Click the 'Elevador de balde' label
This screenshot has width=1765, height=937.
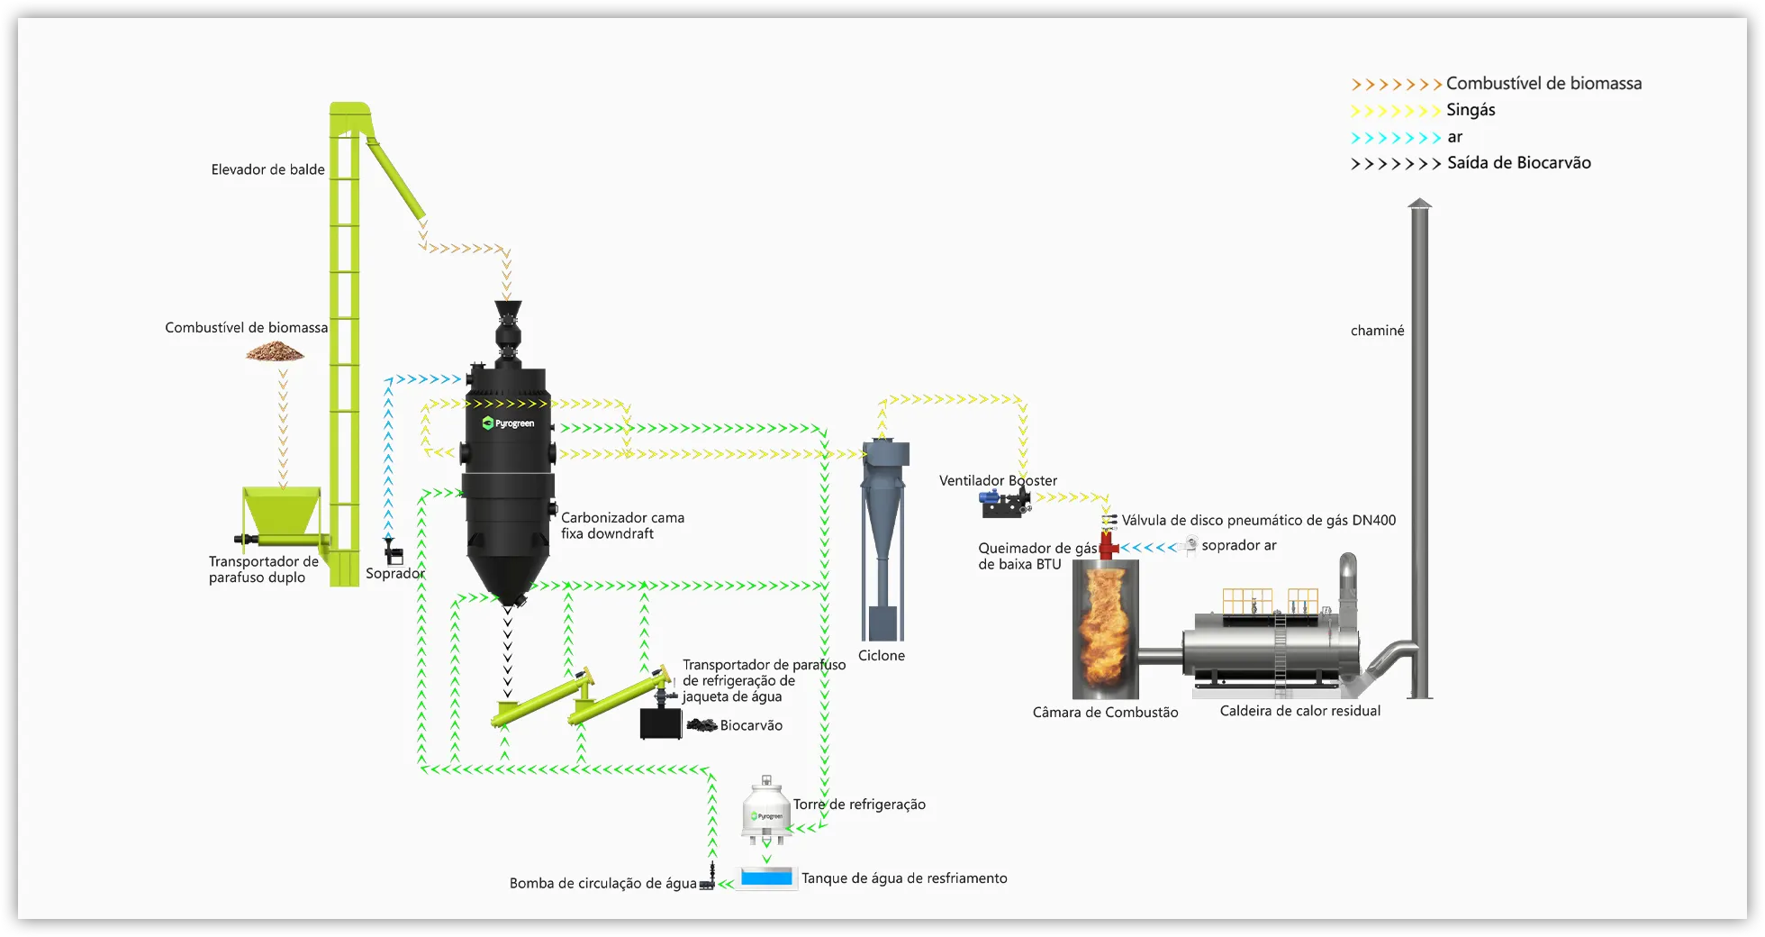pos(267,169)
